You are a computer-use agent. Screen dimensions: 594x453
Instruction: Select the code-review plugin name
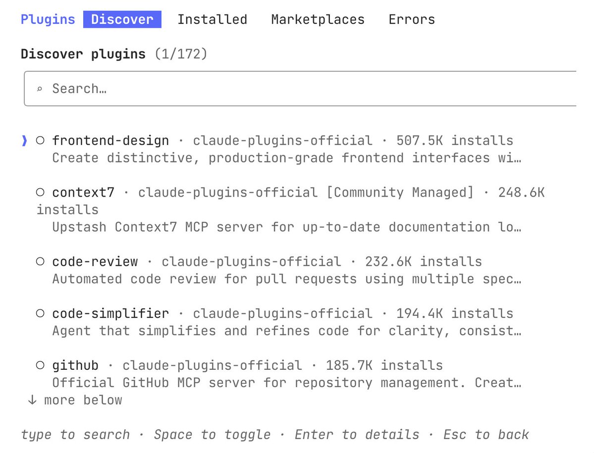95,262
